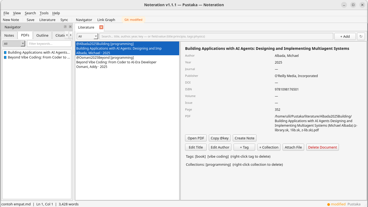Minimize the Noteration window

344,5
